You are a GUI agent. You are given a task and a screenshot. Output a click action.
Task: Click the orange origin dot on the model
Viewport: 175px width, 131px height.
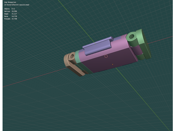pyautogui.click(x=113, y=64)
